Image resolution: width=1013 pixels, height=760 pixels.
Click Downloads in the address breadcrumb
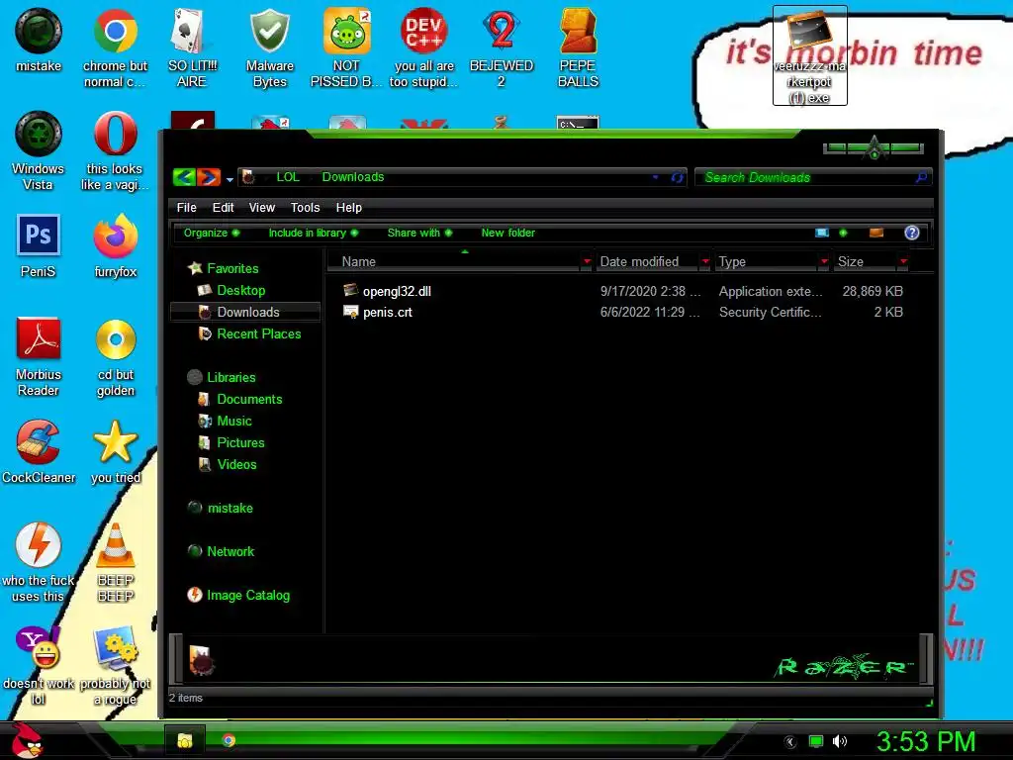click(x=353, y=177)
